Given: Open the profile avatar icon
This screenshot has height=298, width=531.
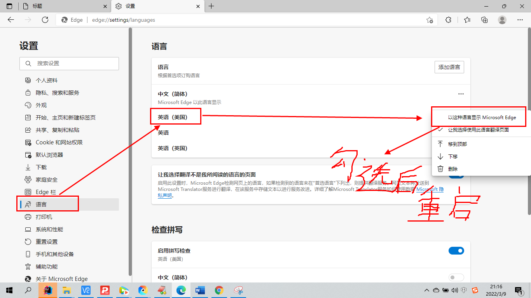Looking at the screenshot, I should (x=502, y=20).
